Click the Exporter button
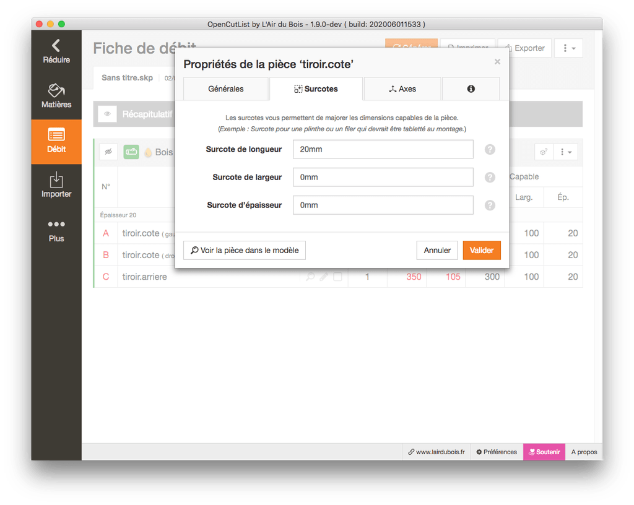The width and height of the screenshot is (634, 505). click(525, 48)
